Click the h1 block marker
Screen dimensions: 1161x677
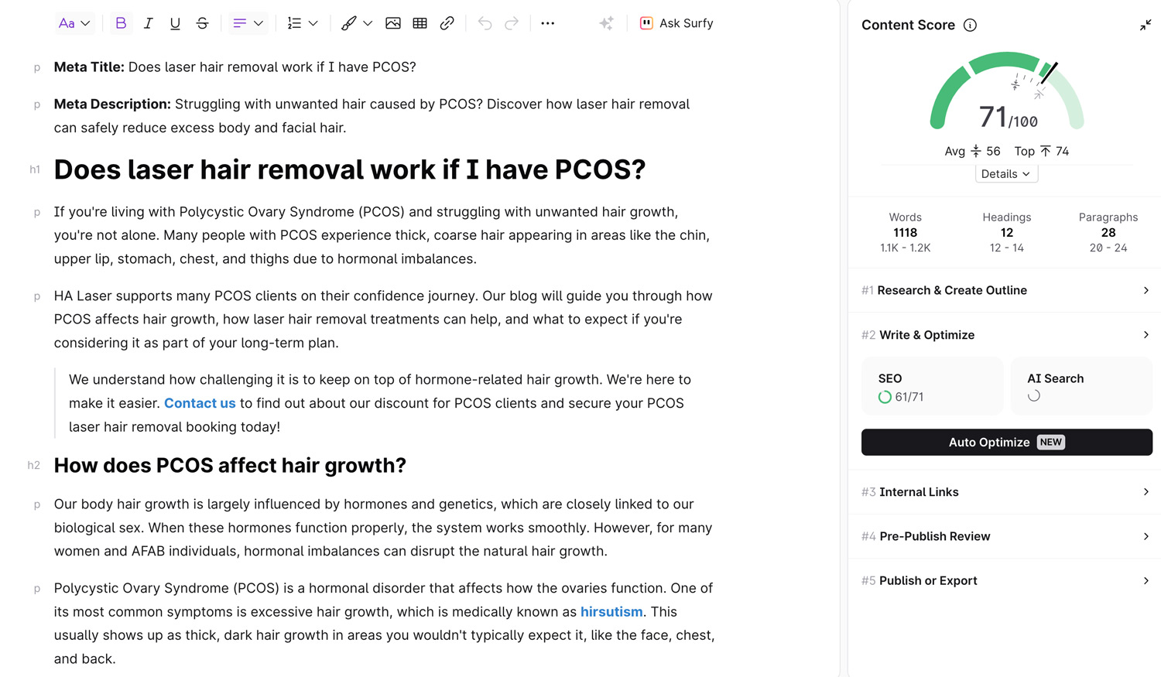tap(35, 169)
